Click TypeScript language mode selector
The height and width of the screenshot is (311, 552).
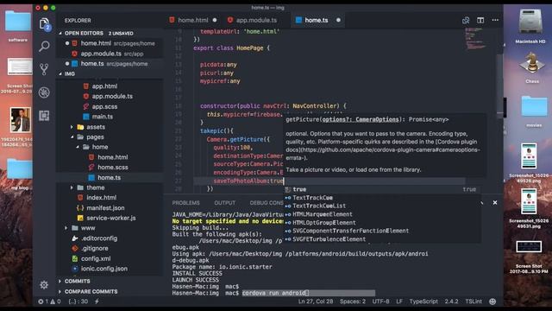click(x=423, y=301)
